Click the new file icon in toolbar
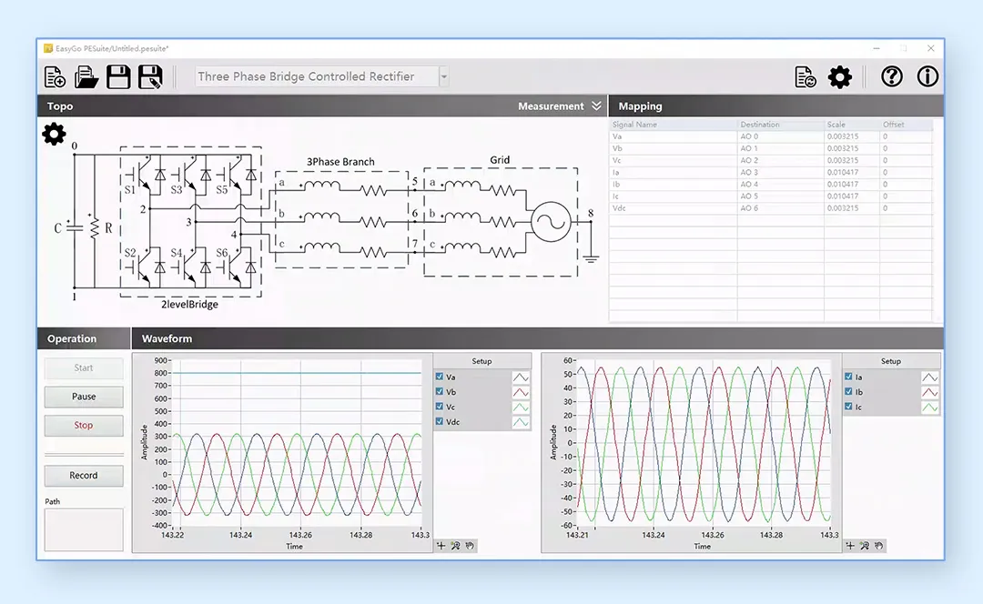Viewport: 983px width, 604px height. (56, 77)
